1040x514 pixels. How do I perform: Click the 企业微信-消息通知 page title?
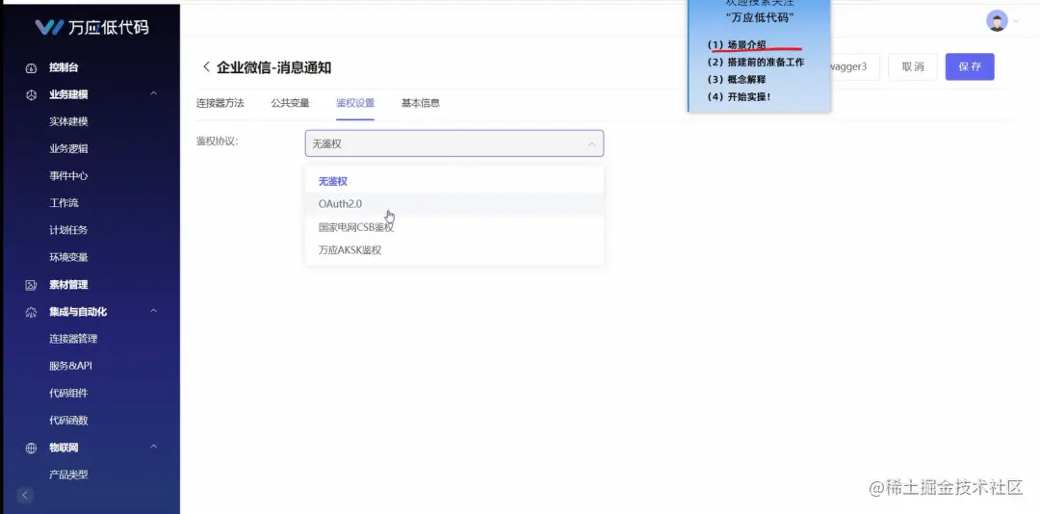click(x=273, y=67)
